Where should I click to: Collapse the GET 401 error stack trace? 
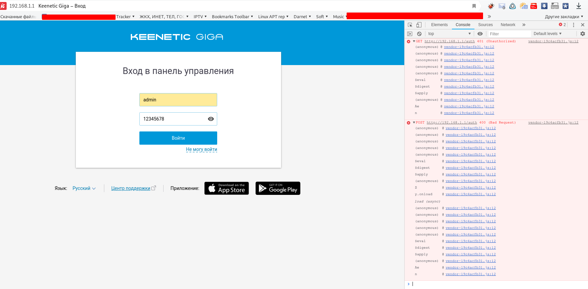(x=414, y=41)
